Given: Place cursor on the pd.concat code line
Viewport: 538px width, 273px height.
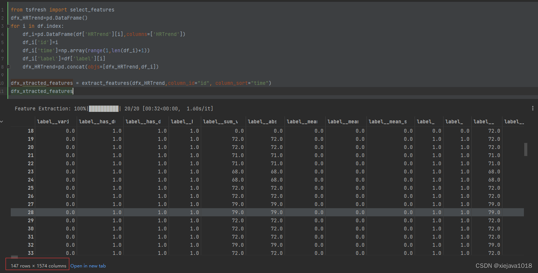Looking at the screenshot, I should coord(91,67).
